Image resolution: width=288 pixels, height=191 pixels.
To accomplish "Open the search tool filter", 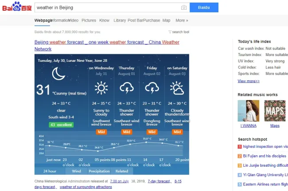I will coord(179,32).
